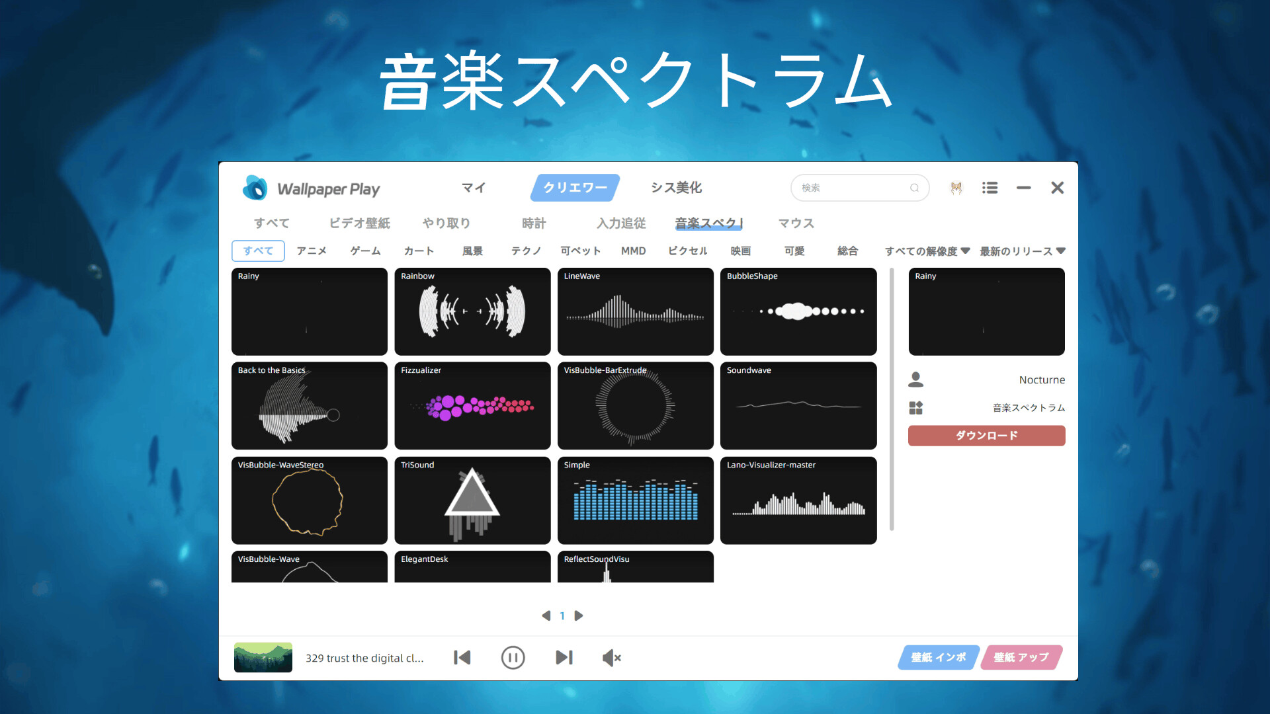Toggle the muted speaker icon

[x=611, y=657]
